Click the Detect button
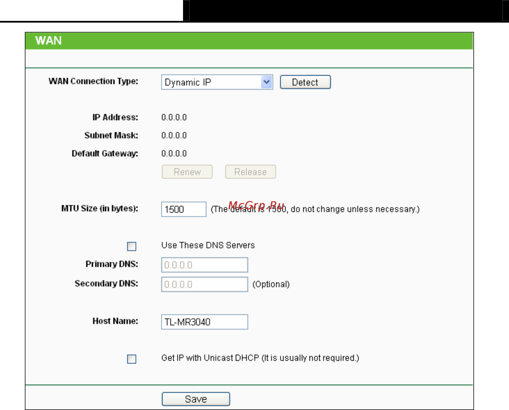 305,82
